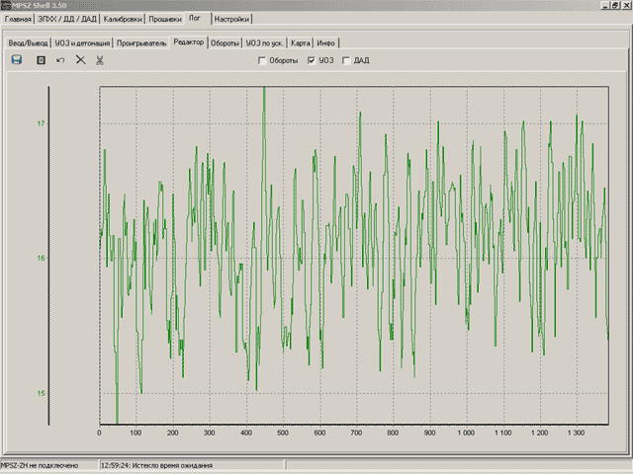This screenshot has height=474, width=633.
Task: Open the Карта sub-tab
Action: point(301,43)
